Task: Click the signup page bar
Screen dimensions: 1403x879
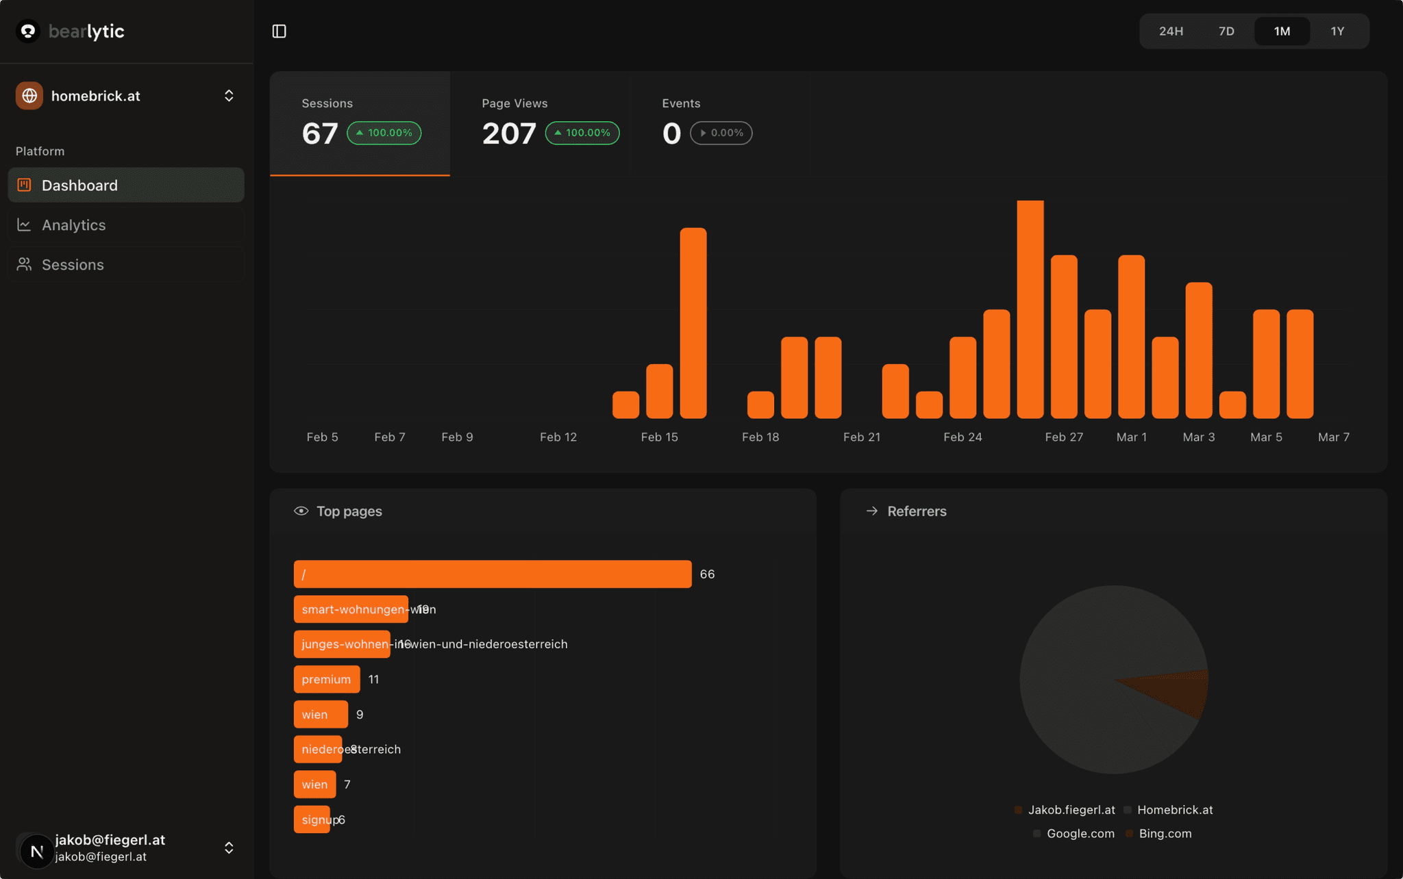Action: (312, 819)
